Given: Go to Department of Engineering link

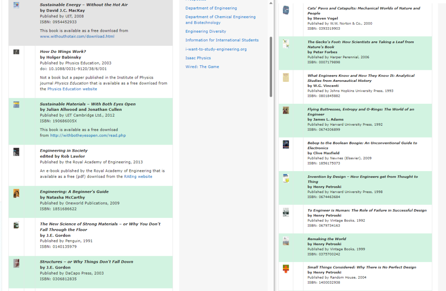Looking at the screenshot, I should [211, 8].
